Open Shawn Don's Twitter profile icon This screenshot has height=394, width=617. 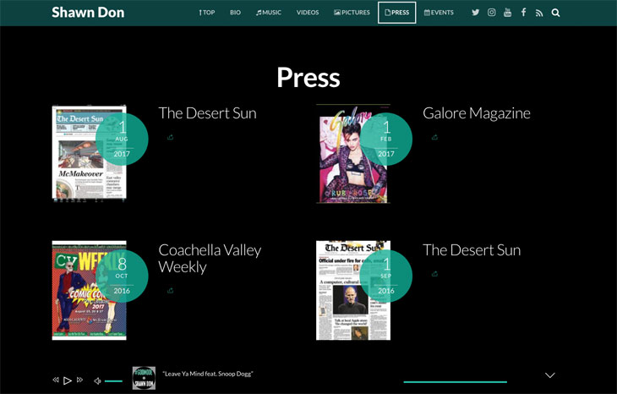click(475, 12)
